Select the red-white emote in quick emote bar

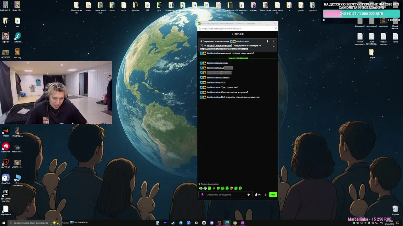(231, 188)
